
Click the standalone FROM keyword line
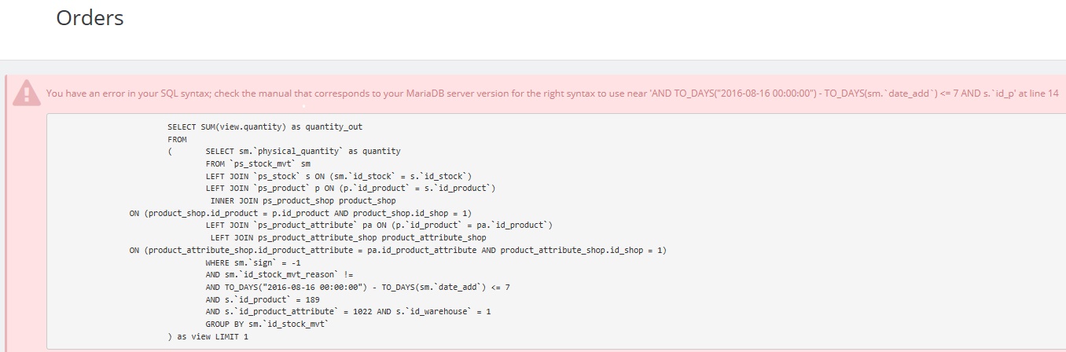pyautogui.click(x=177, y=139)
